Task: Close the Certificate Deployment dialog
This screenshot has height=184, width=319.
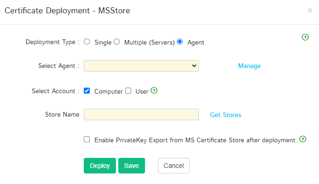Action: click(x=310, y=11)
